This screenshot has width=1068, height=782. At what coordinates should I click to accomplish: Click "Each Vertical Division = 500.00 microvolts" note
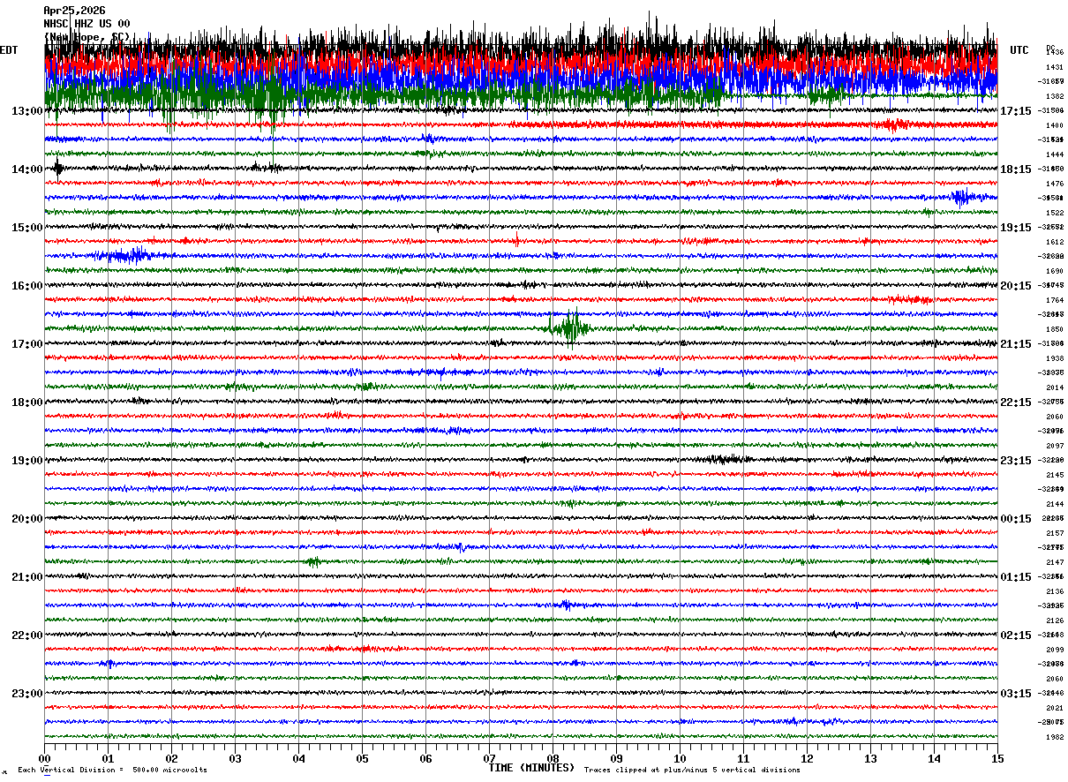pos(112,771)
